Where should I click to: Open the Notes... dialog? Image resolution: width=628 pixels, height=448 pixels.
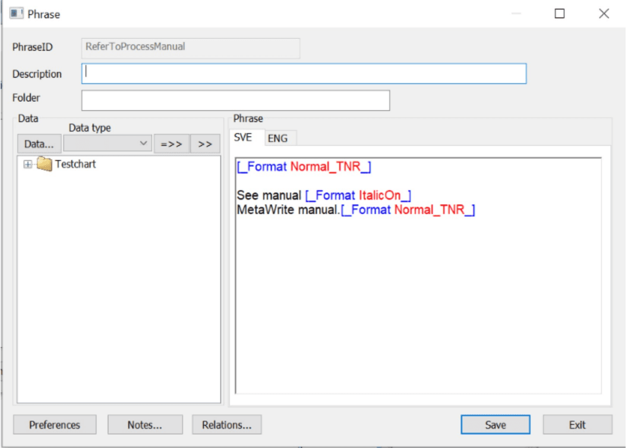pos(145,425)
